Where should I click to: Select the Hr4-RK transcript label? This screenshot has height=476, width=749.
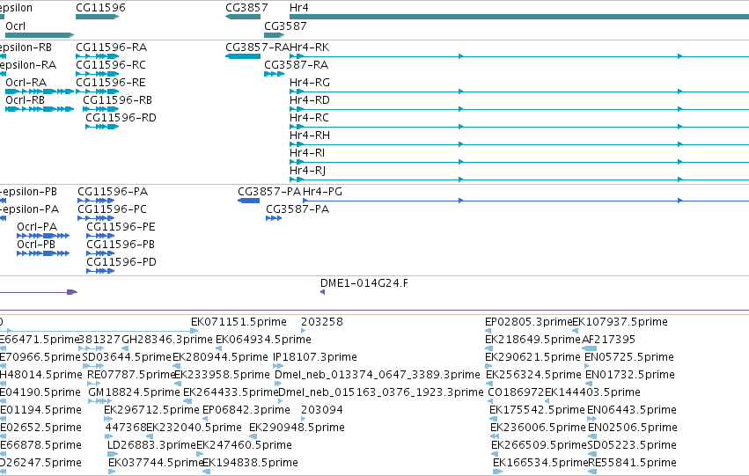coord(310,48)
